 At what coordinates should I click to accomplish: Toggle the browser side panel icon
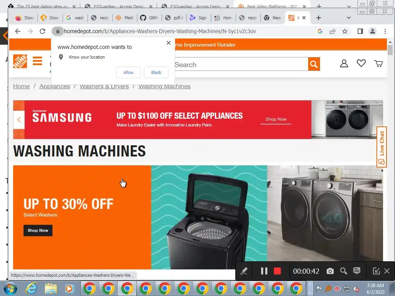[360, 31]
